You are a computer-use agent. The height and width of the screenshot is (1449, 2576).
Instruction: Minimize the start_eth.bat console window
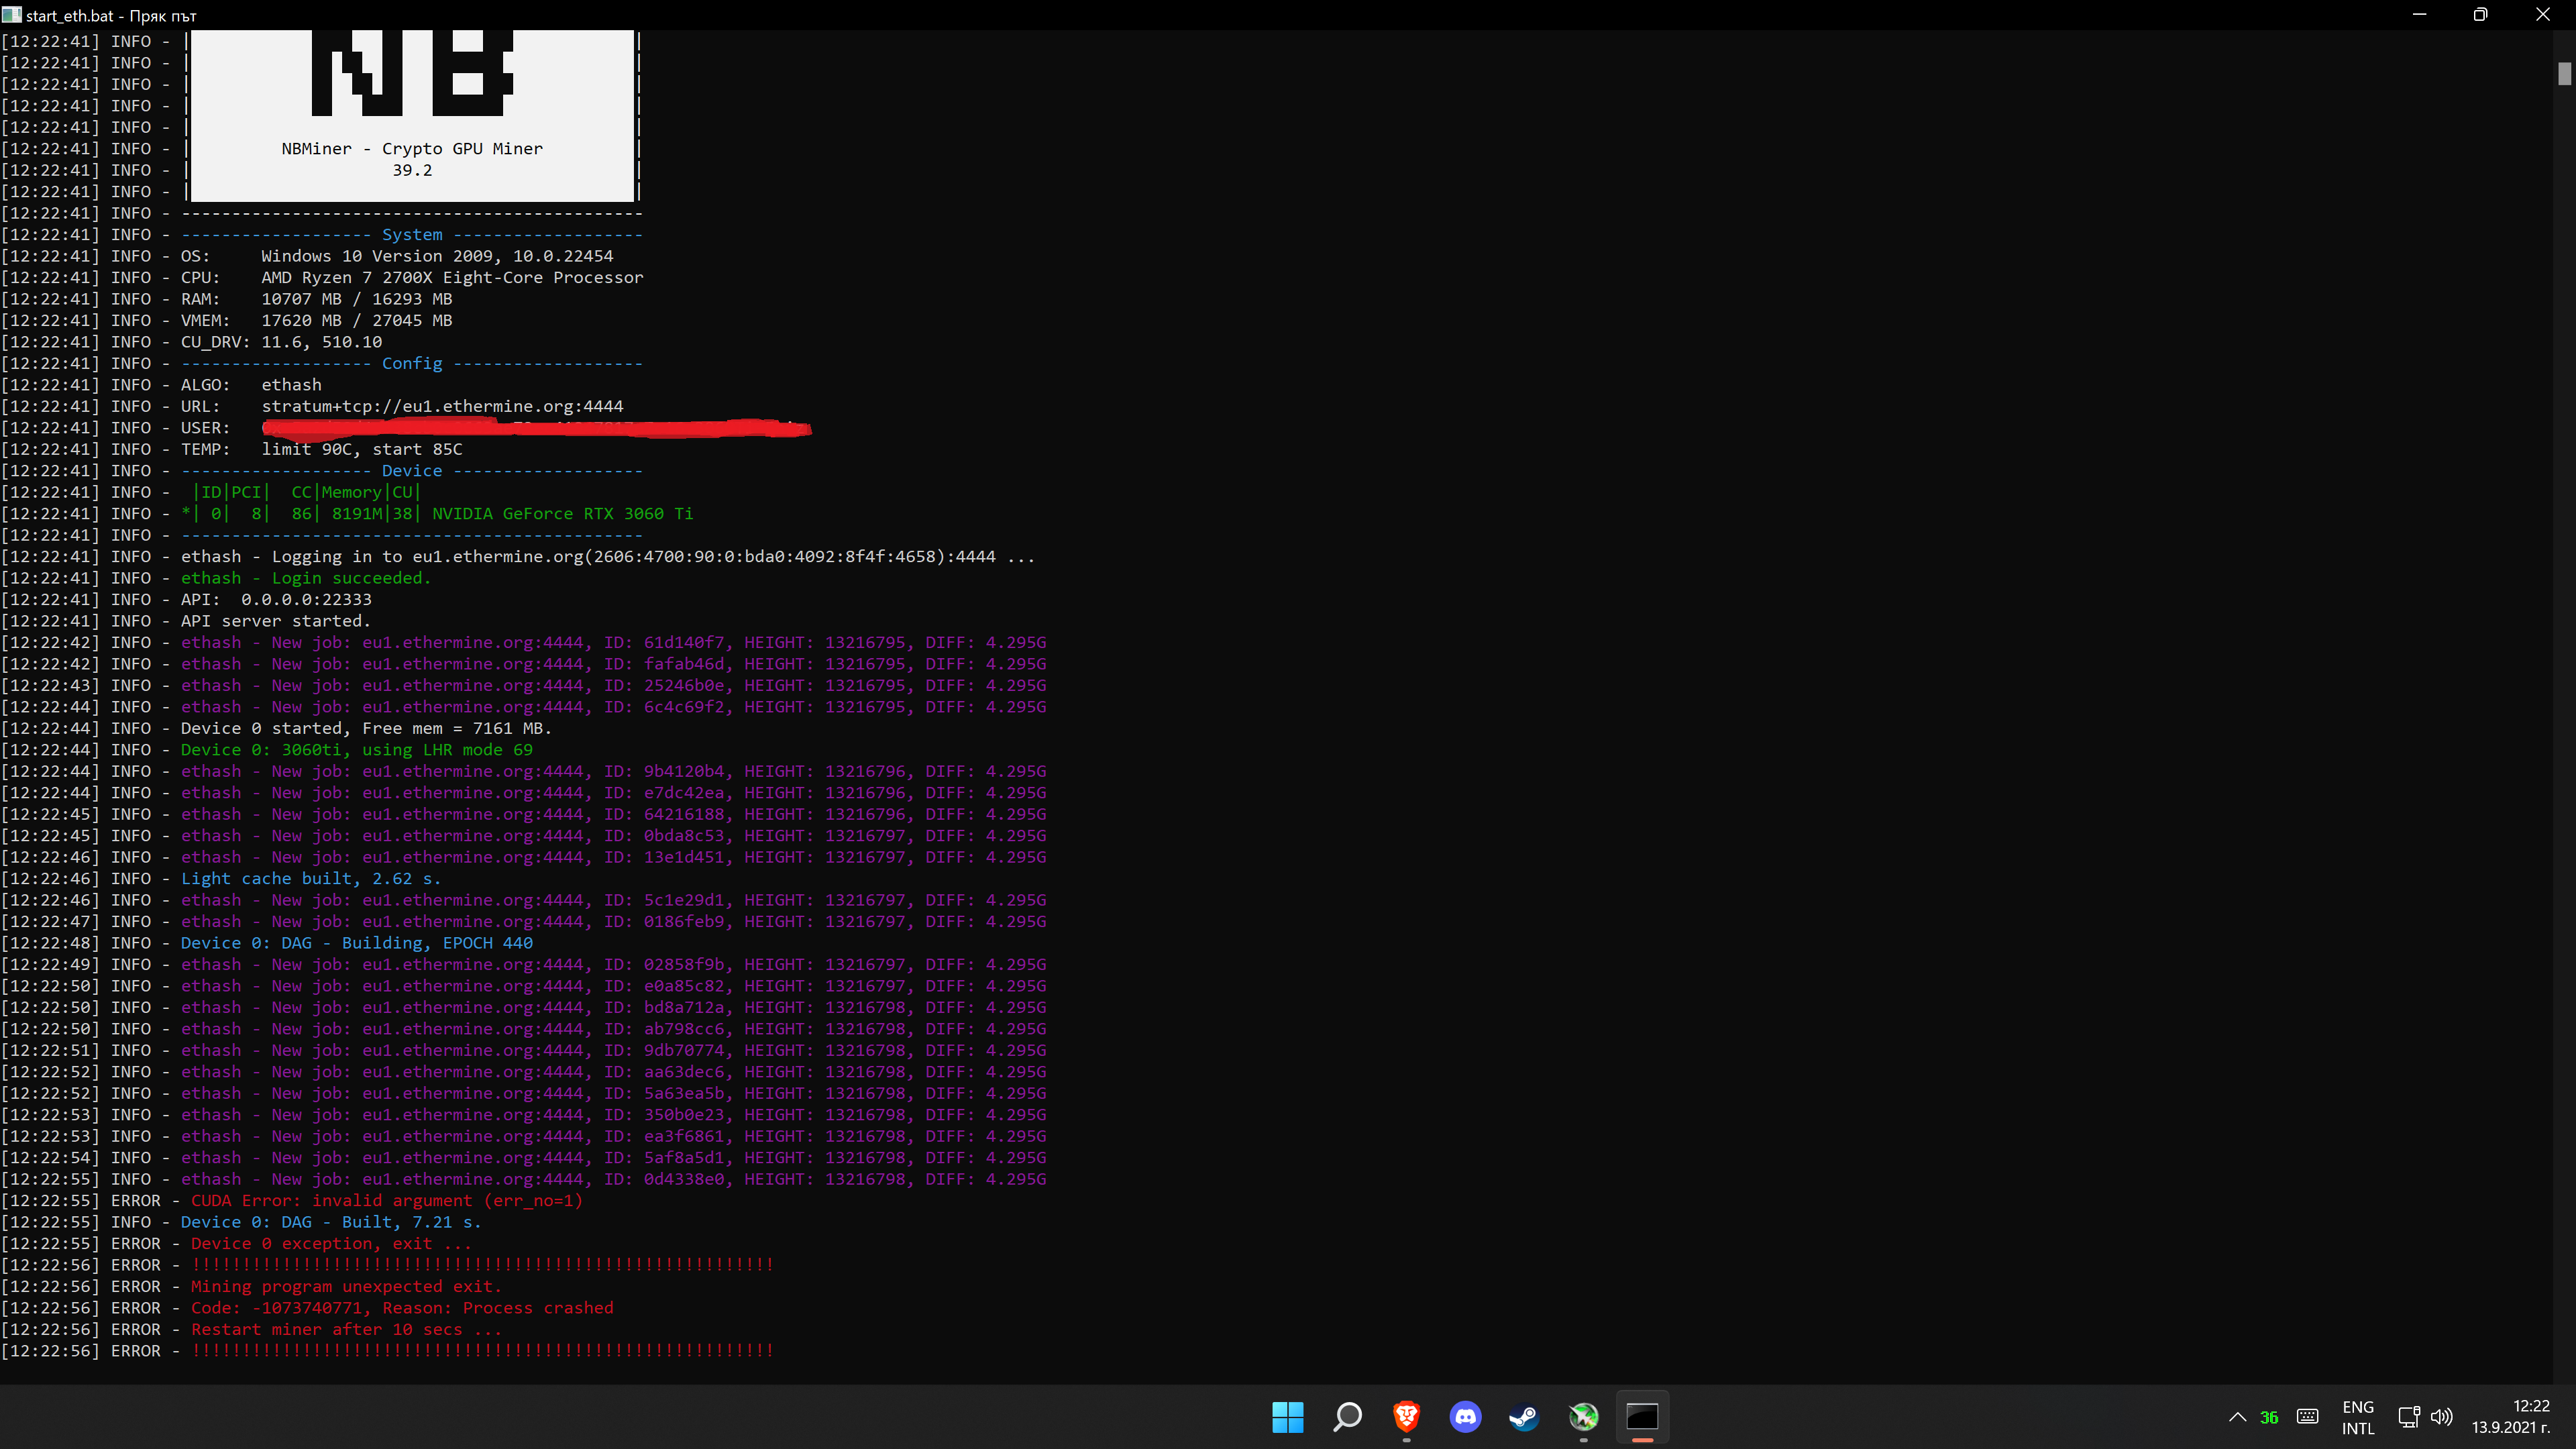coord(2419,15)
